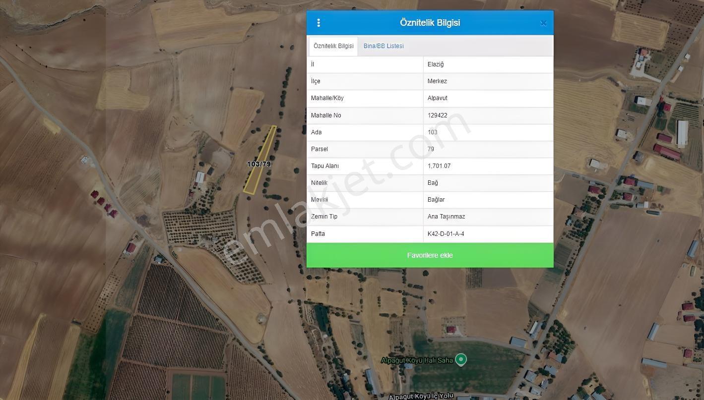Close the Öznitelik Bilgisi dialog
The height and width of the screenshot is (400, 704).
pyautogui.click(x=543, y=23)
